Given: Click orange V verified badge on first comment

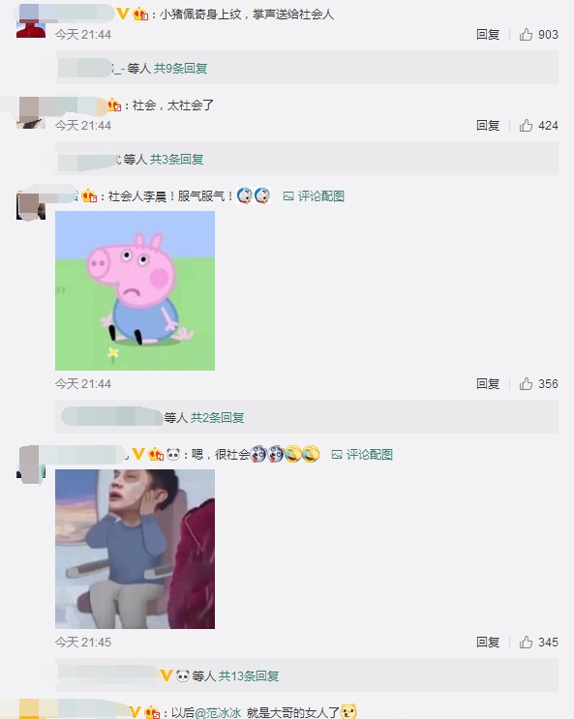Looking at the screenshot, I should point(122,14).
